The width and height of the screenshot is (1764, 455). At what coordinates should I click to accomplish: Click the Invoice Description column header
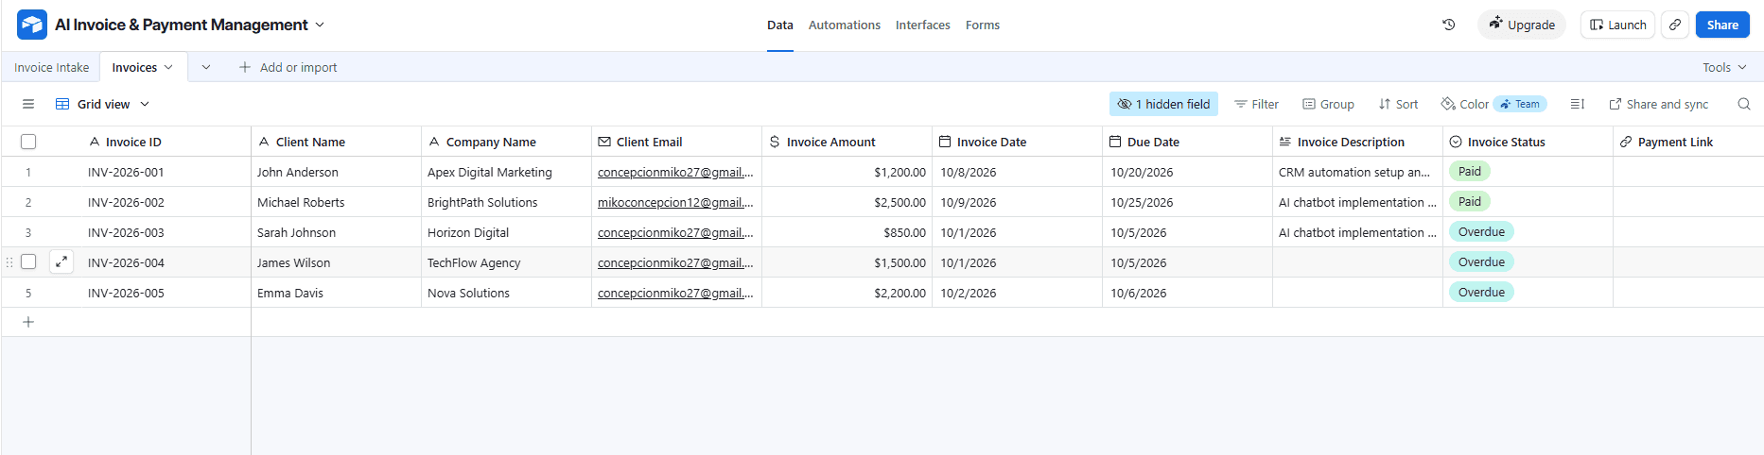click(x=1357, y=142)
